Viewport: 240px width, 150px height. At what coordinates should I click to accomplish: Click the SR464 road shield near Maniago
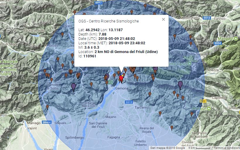point(47,122)
